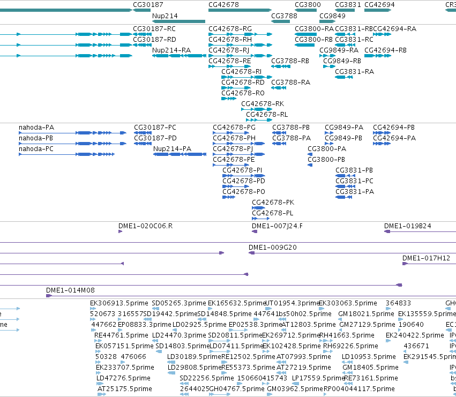Viewport: 456px width, 397px height.
Task: Select transcript CG30187-RC
Action: (154, 29)
